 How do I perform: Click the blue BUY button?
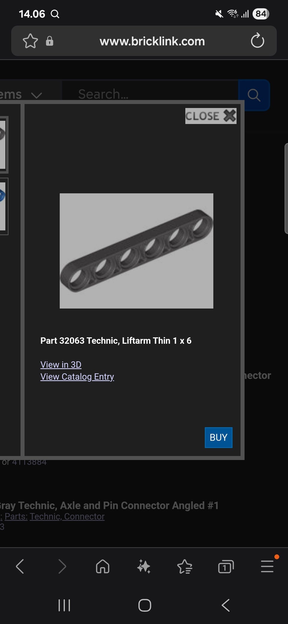(219, 437)
